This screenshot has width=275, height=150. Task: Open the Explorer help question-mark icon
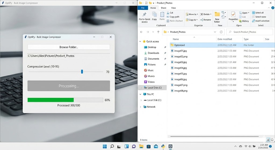273,8
